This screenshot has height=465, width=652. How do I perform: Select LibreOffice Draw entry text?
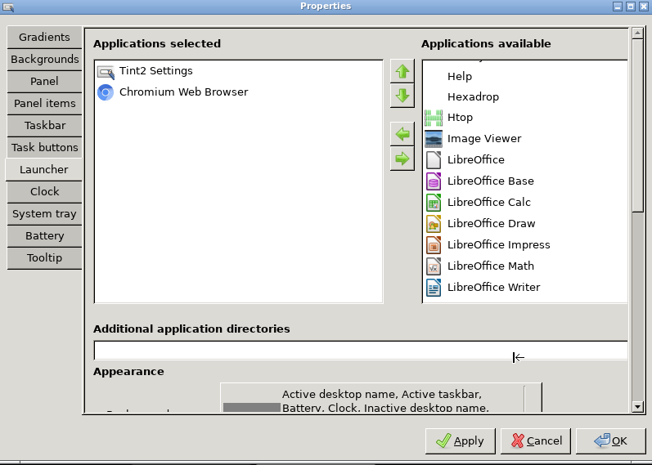click(x=491, y=224)
